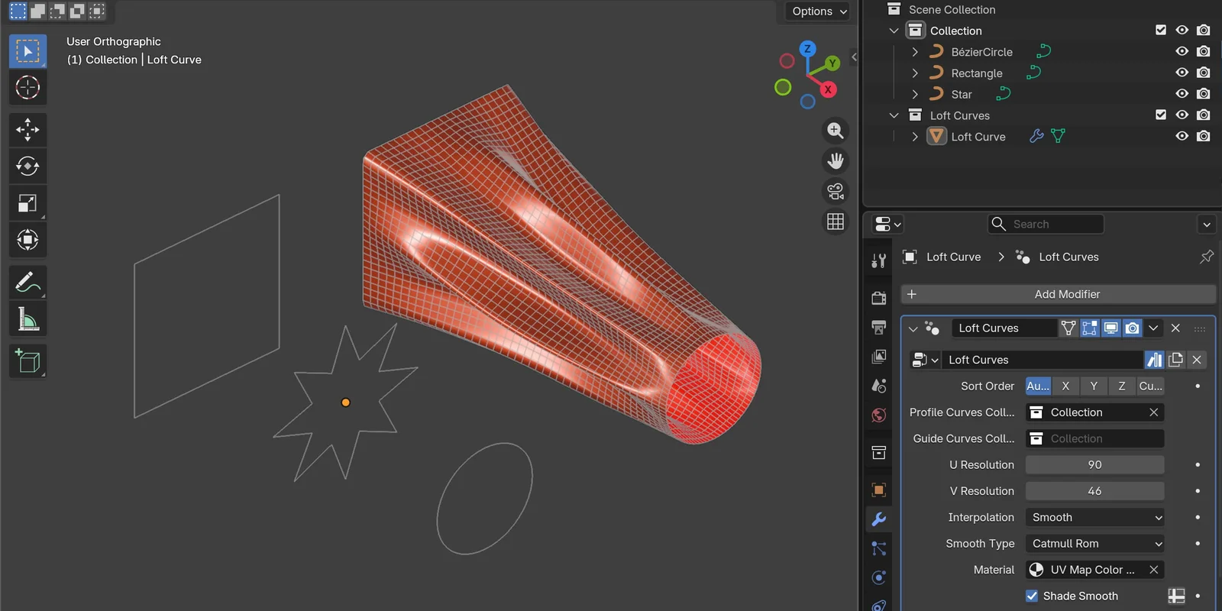Select the Annotate tool

(x=27, y=283)
